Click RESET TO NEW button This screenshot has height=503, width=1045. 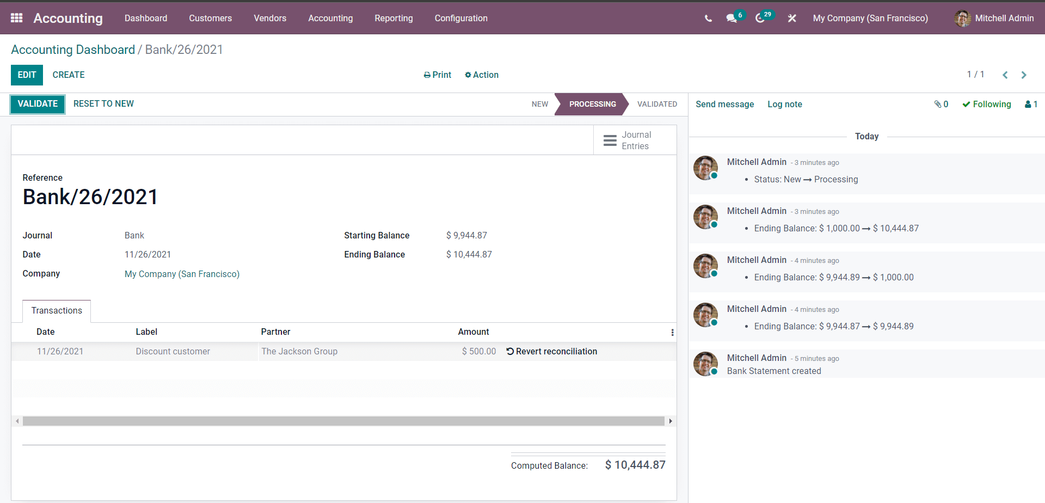coord(103,104)
